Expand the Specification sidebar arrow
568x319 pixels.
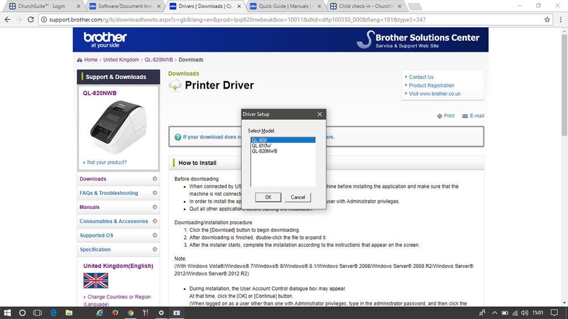tap(154, 250)
